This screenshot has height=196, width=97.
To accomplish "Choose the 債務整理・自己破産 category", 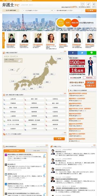I will (x=34, y=120).
